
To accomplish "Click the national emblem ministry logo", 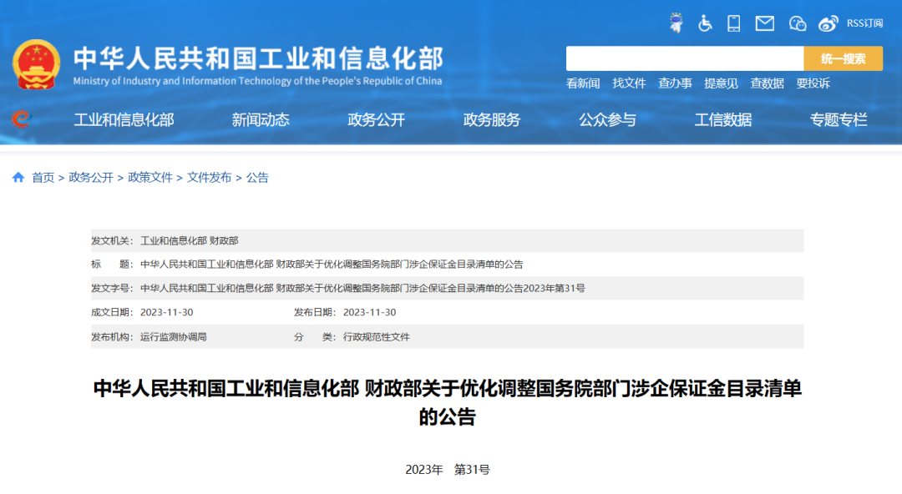I will pyautogui.click(x=36, y=63).
